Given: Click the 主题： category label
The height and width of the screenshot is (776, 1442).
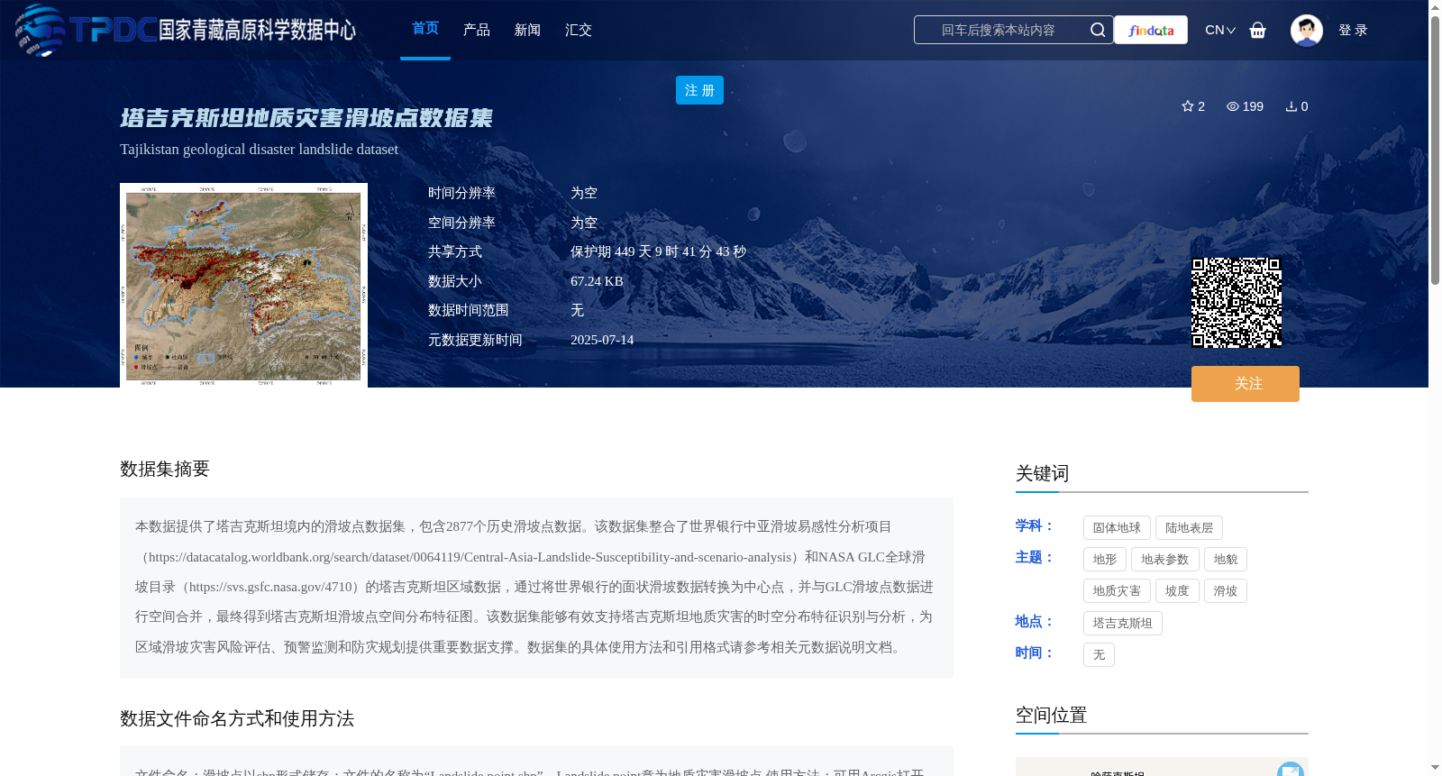Looking at the screenshot, I should 1035,557.
